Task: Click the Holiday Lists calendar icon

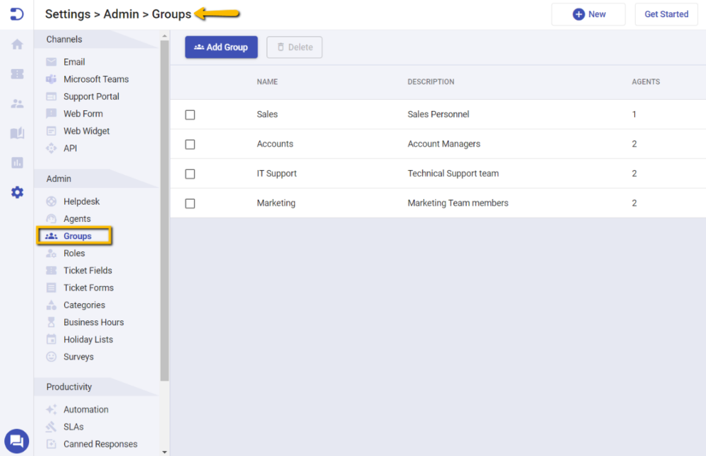Action: coord(51,339)
